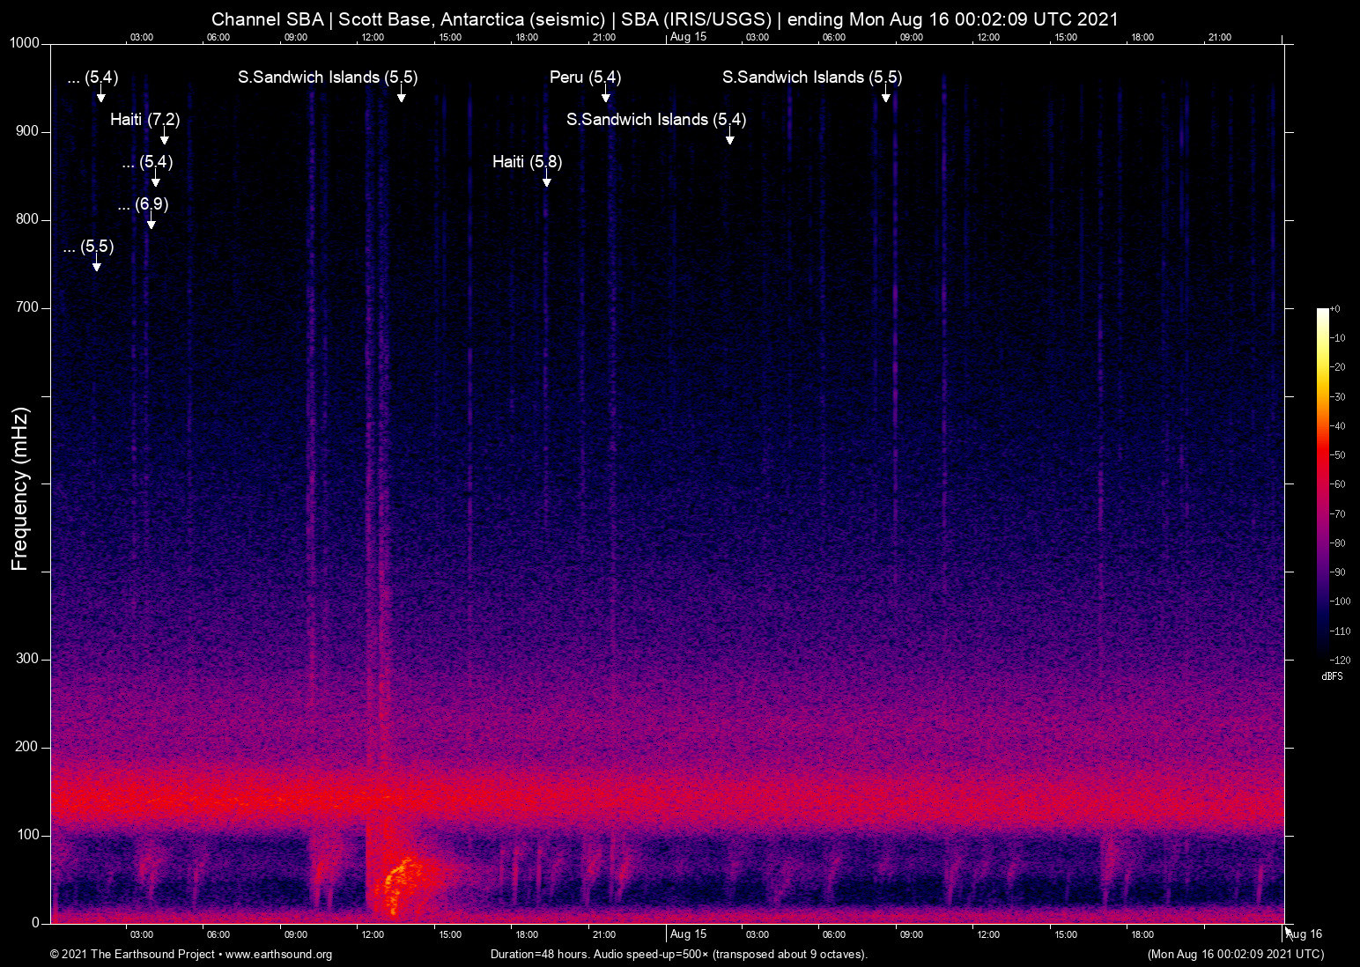Screen dimensions: 1360x967
Task: Click the arrow under S.Sandwich Islands (5.4)
Action: [729, 138]
